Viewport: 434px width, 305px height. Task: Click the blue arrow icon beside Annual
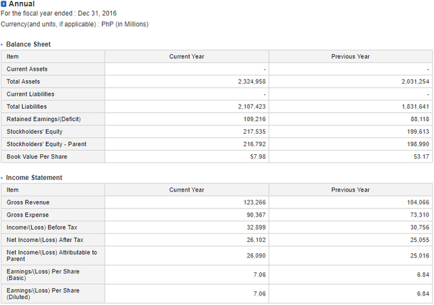point(4,4)
